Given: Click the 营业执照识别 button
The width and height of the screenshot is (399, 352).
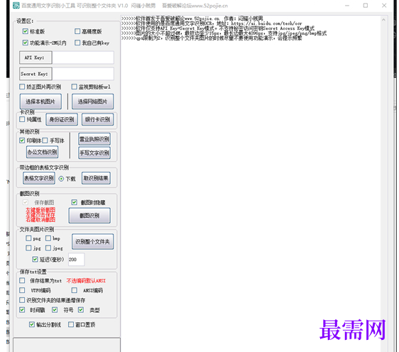Looking at the screenshot, I should point(94,139).
